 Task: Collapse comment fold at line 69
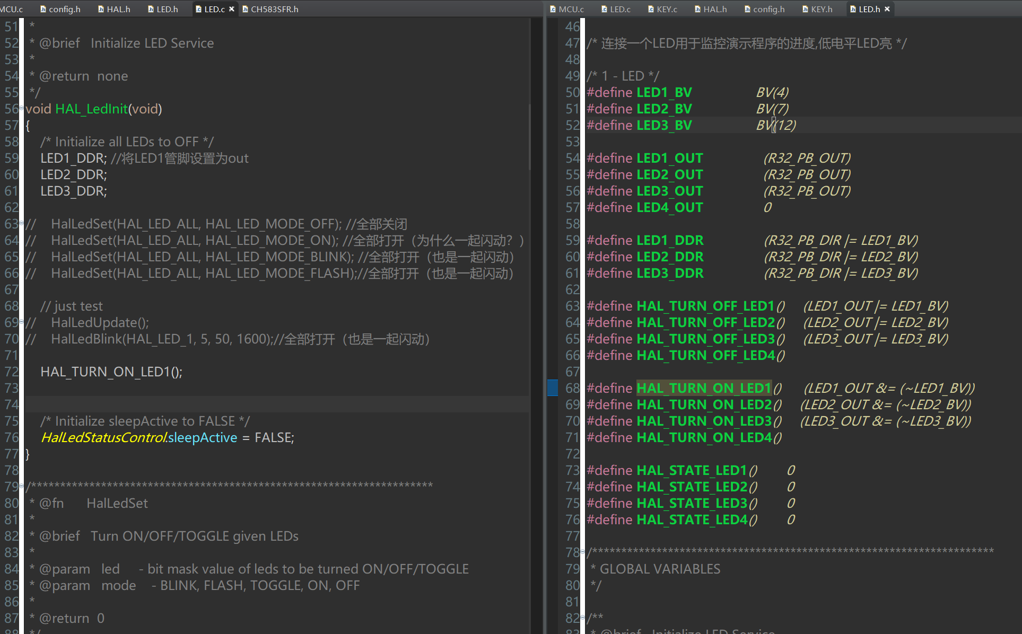[22, 322]
